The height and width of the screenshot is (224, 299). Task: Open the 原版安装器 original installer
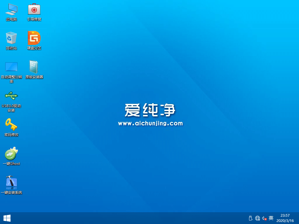34,66
